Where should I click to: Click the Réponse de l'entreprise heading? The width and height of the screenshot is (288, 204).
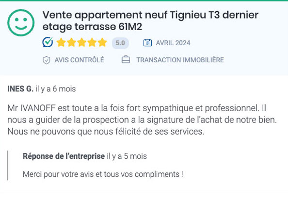[64, 156]
